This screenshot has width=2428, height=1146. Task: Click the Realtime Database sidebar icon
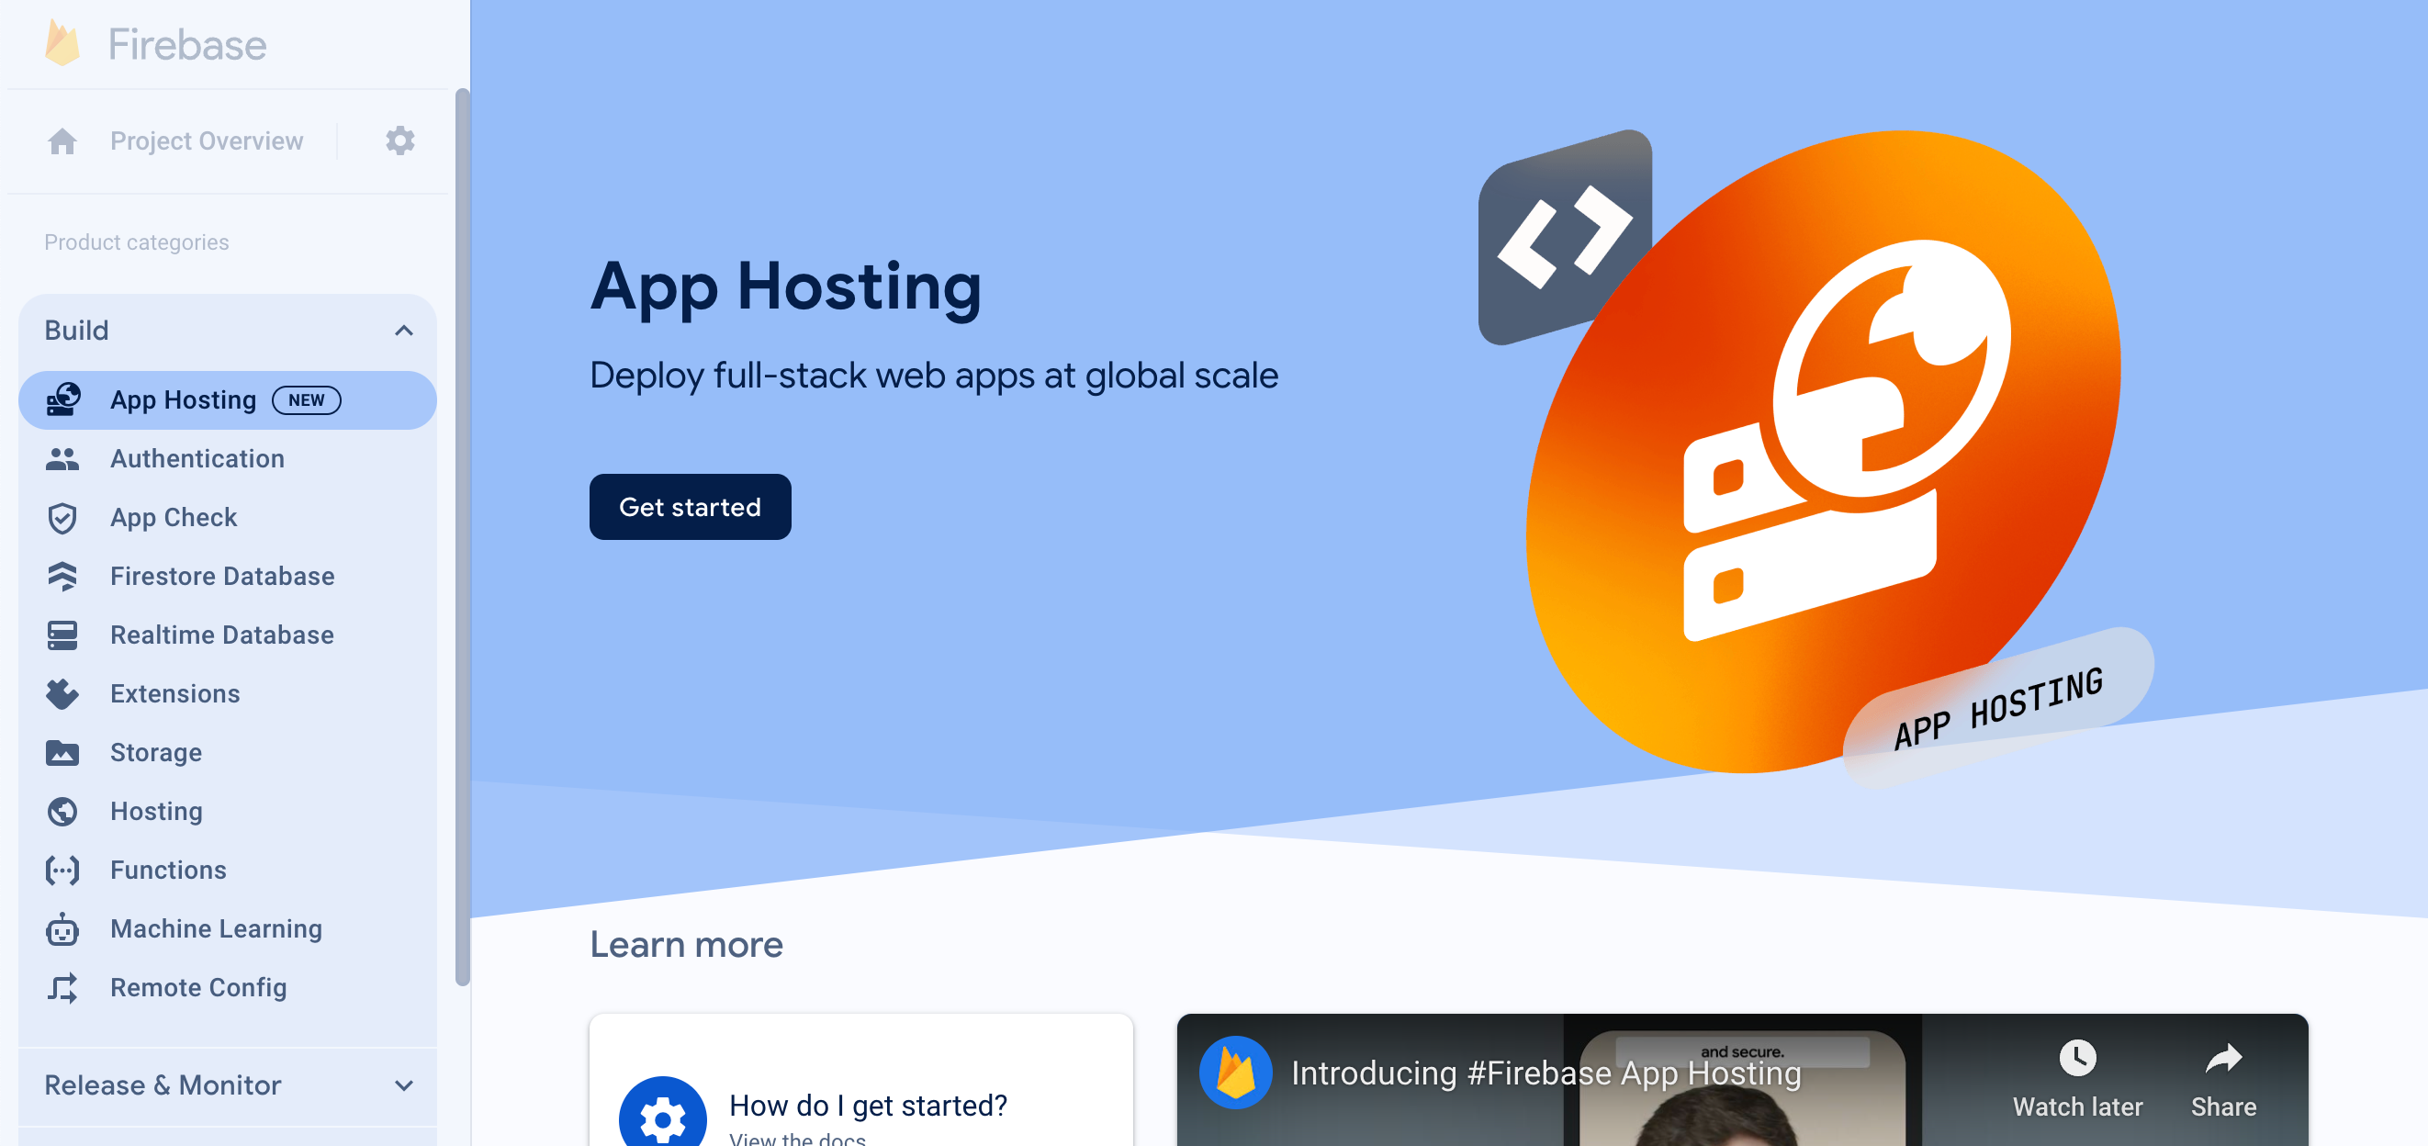click(x=62, y=635)
